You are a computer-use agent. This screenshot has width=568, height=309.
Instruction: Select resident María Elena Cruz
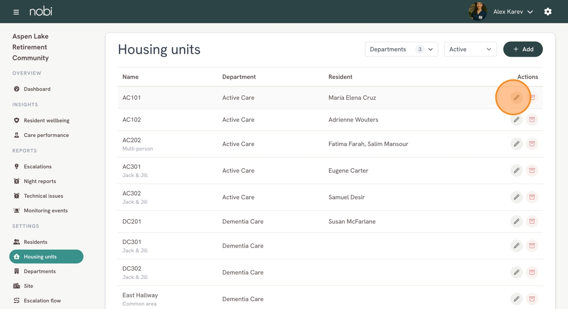click(x=352, y=98)
